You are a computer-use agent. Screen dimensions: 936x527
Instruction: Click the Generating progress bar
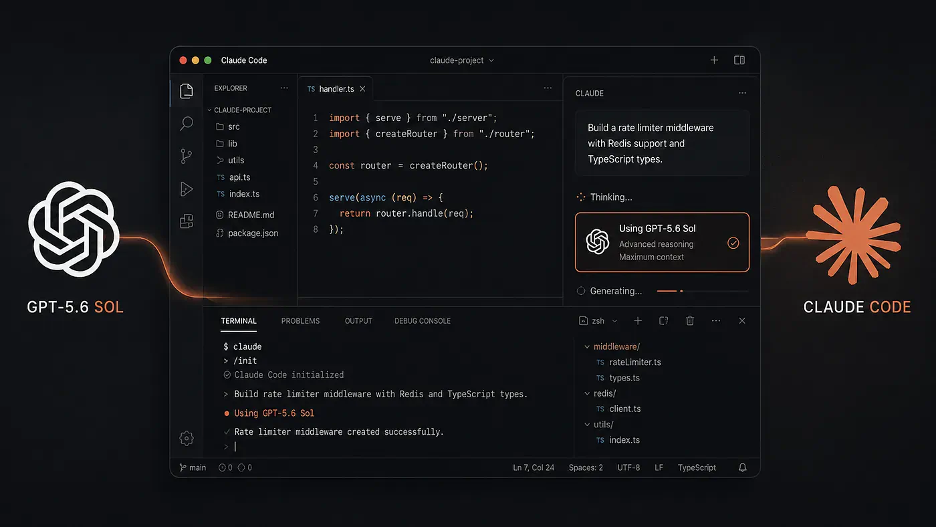coord(703,291)
